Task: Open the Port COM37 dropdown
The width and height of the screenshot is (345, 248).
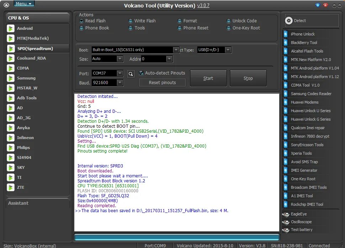Action: click(120, 73)
